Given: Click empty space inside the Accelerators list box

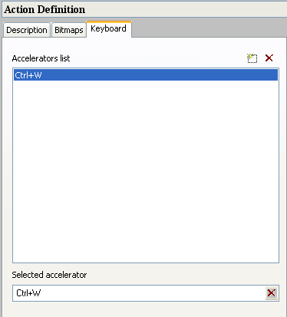Looking at the screenshot, I should point(146,171).
